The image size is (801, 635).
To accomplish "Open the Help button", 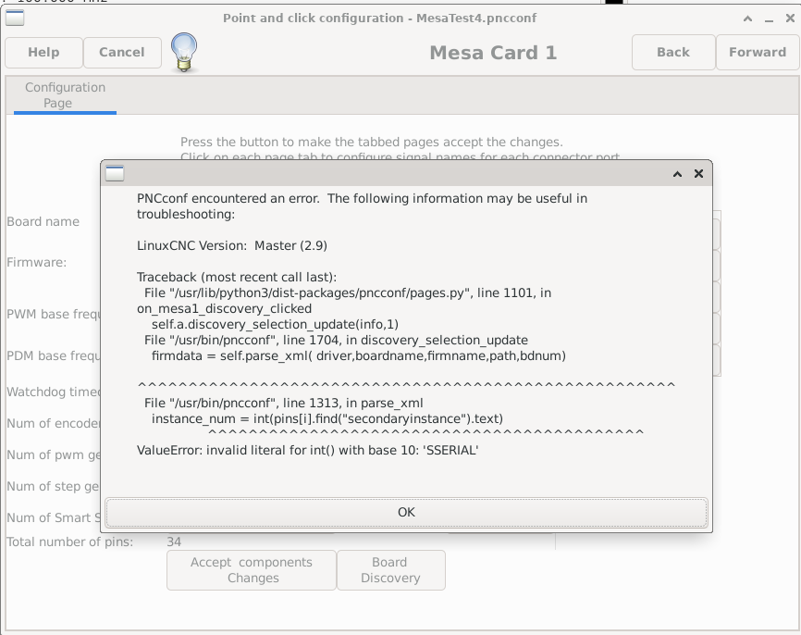I will pos(43,52).
